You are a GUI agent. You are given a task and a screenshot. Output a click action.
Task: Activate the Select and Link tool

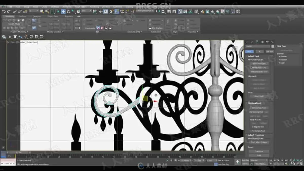point(15,11)
